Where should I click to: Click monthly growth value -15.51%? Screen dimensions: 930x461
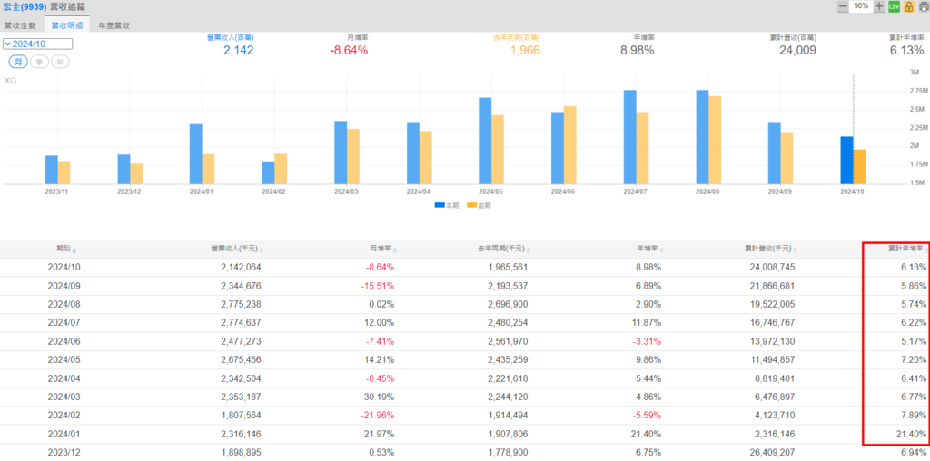tap(380, 286)
